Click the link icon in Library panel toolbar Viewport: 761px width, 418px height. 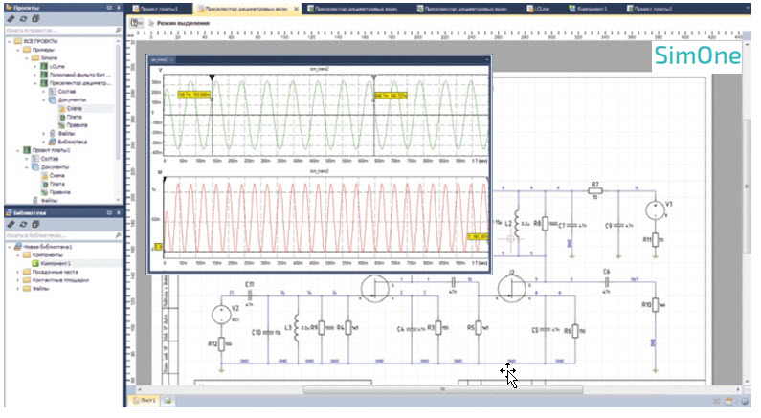[x=10, y=224]
